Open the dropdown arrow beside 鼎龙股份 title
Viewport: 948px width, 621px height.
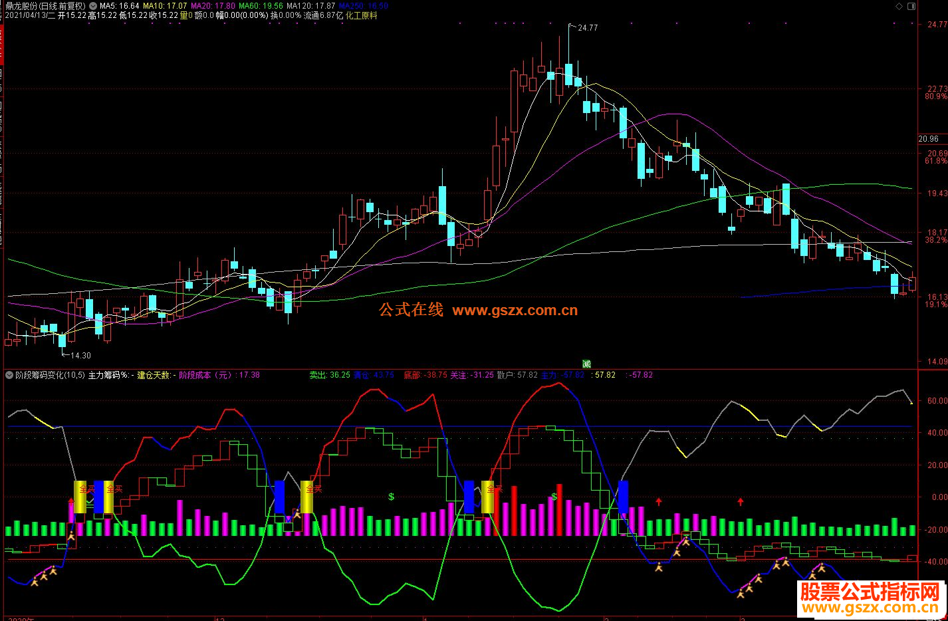click(92, 6)
